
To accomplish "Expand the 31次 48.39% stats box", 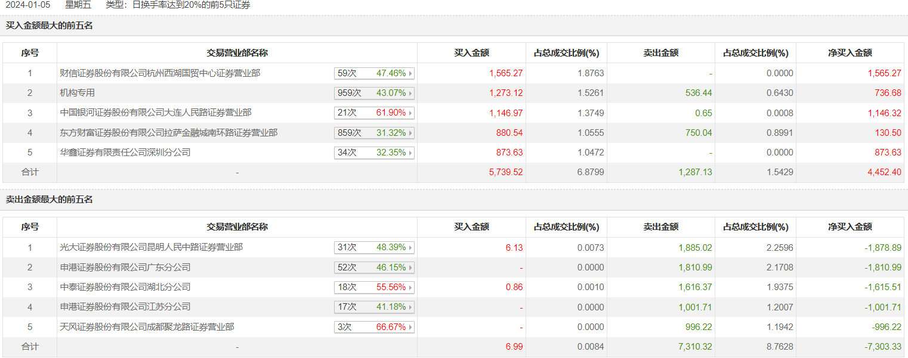I will [374, 247].
